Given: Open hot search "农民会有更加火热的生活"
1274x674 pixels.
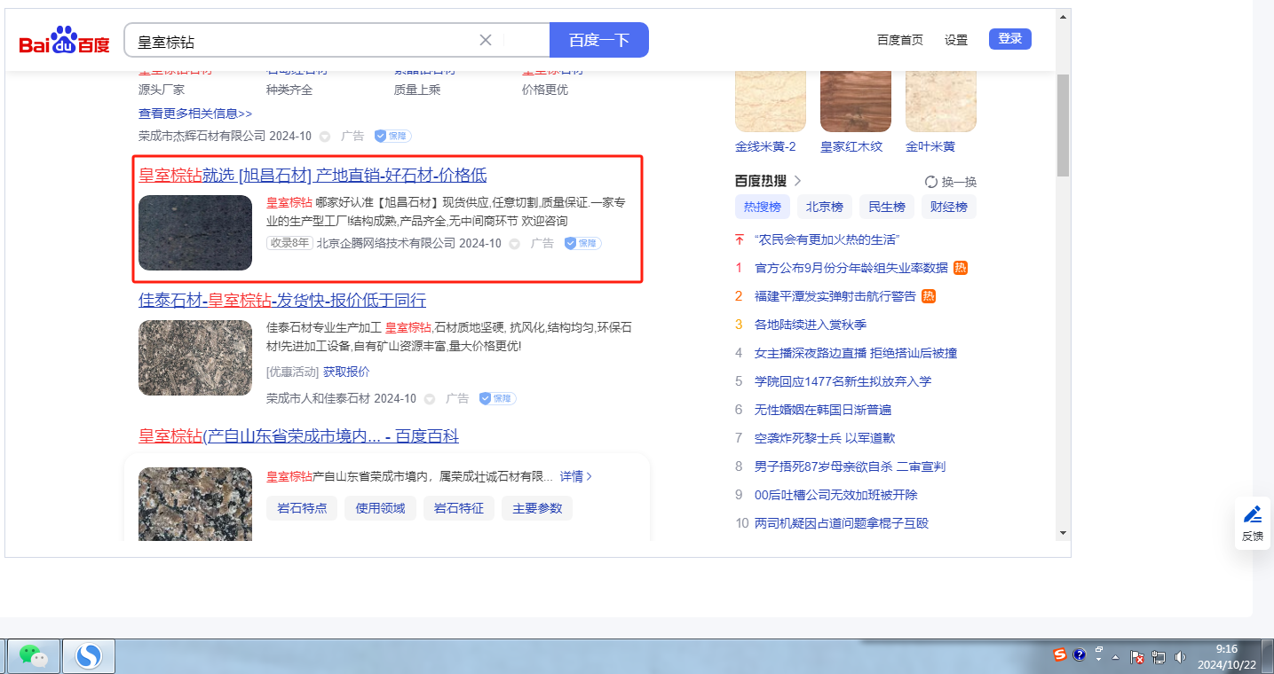Looking at the screenshot, I should [827, 239].
